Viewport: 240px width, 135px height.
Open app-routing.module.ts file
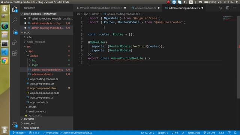point(46,79)
